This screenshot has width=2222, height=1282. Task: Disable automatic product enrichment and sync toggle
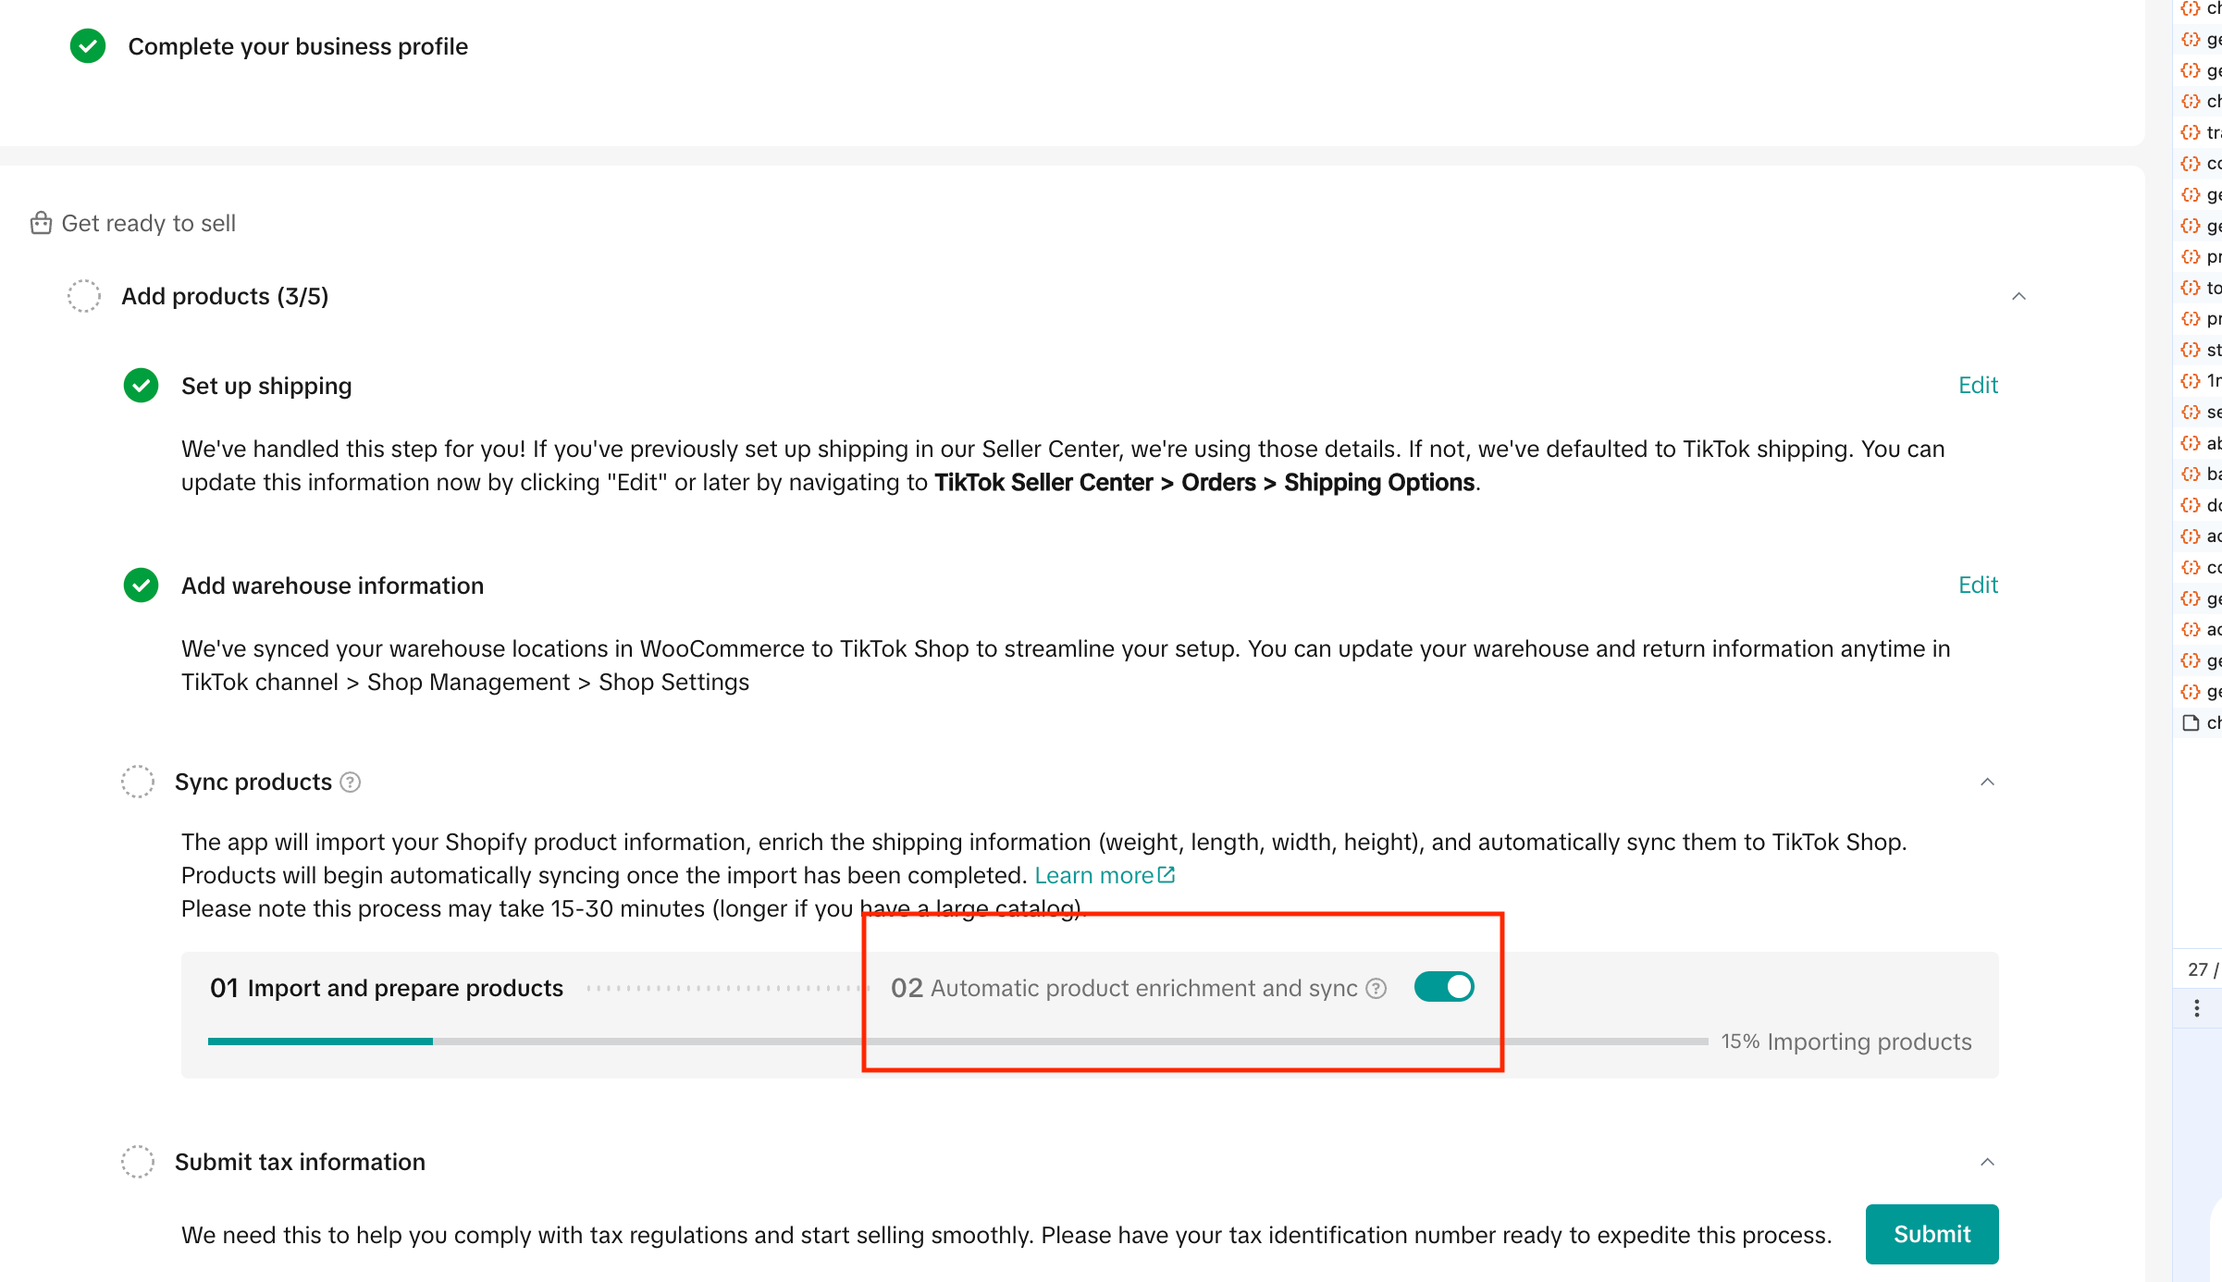[1444, 987]
